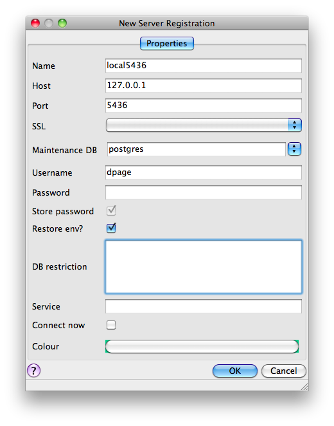Click the Service text field
The width and height of the screenshot is (334, 426).
pos(204,306)
